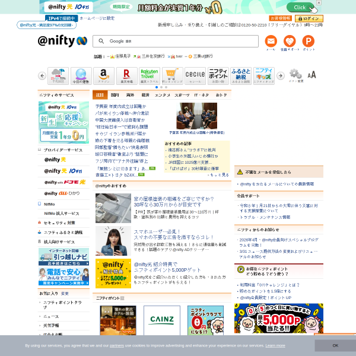This screenshot has height=356, width=356.
Task: Click the もっと見る link
Action: click(x=218, y=175)
